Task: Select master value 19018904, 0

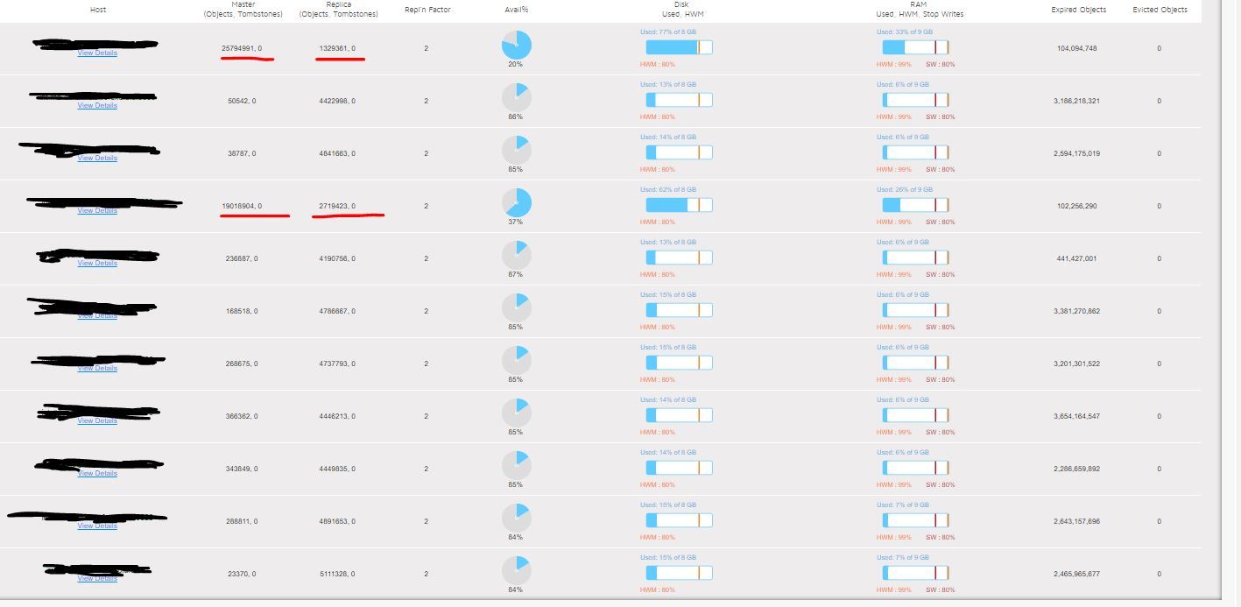Action: coord(242,206)
